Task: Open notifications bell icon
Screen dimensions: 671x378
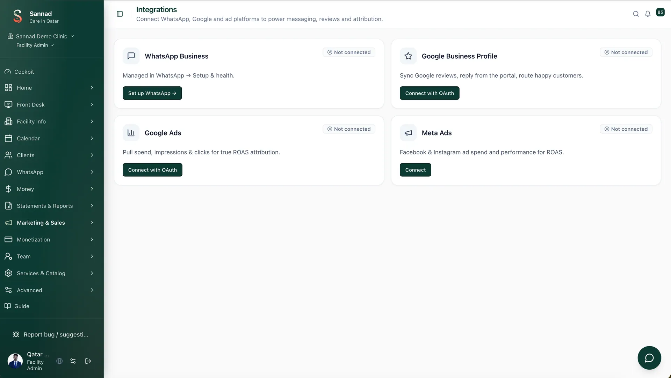Action: [648, 14]
